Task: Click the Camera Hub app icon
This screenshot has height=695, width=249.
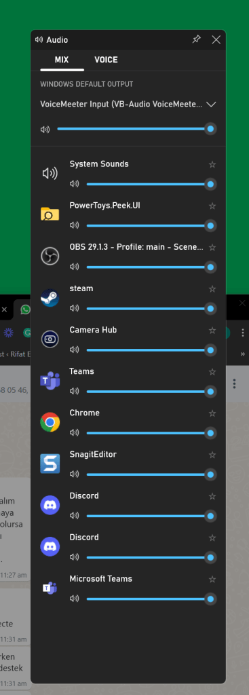Action: tap(50, 339)
